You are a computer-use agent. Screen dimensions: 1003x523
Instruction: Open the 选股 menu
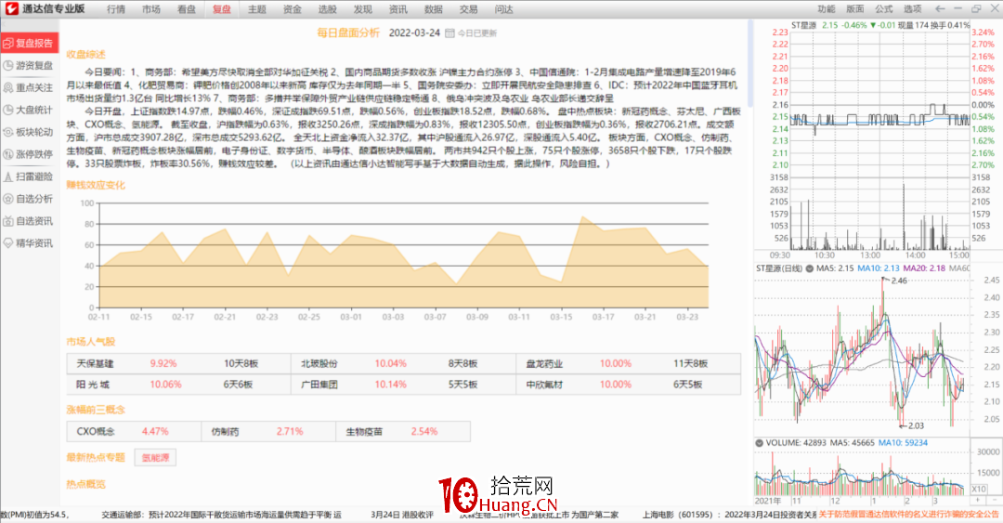(x=327, y=9)
